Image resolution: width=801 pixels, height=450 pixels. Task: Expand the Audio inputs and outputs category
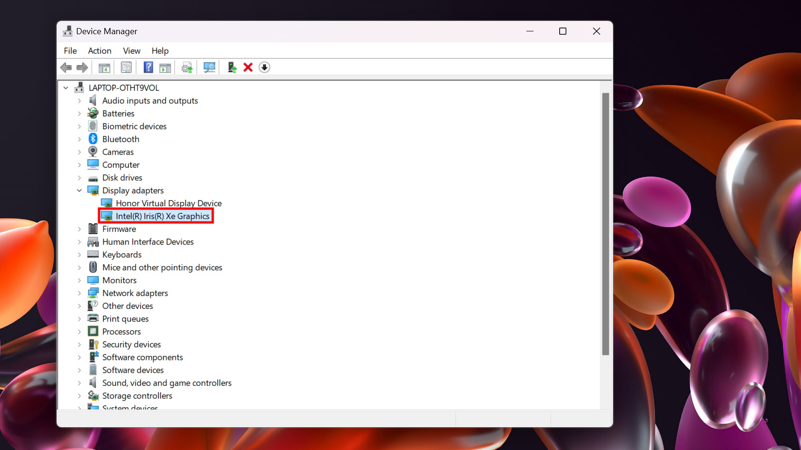(79, 101)
